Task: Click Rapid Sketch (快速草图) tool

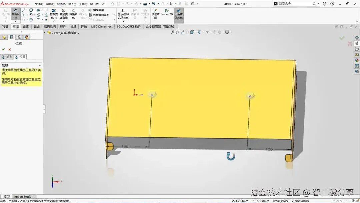Action: tap(155, 14)
